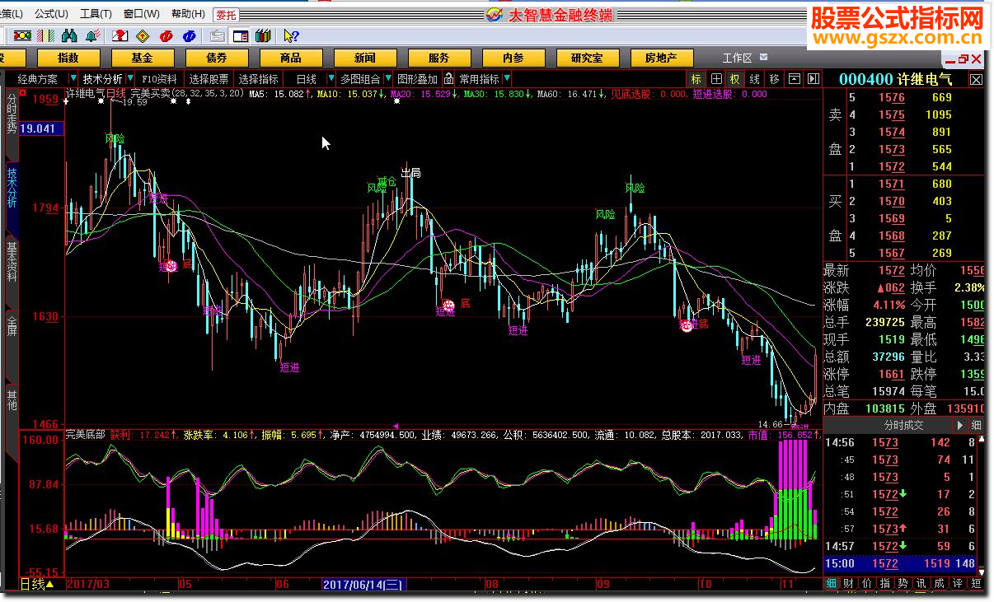The image size is (994, 602).
Task: Click the 图形叠加 toolbar item
Action: [417, 79]
